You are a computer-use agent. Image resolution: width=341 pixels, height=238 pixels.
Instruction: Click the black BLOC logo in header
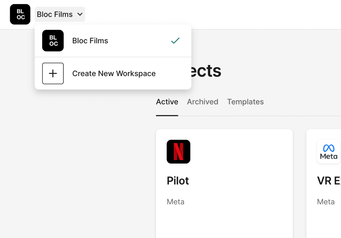[x=20, y=14]
